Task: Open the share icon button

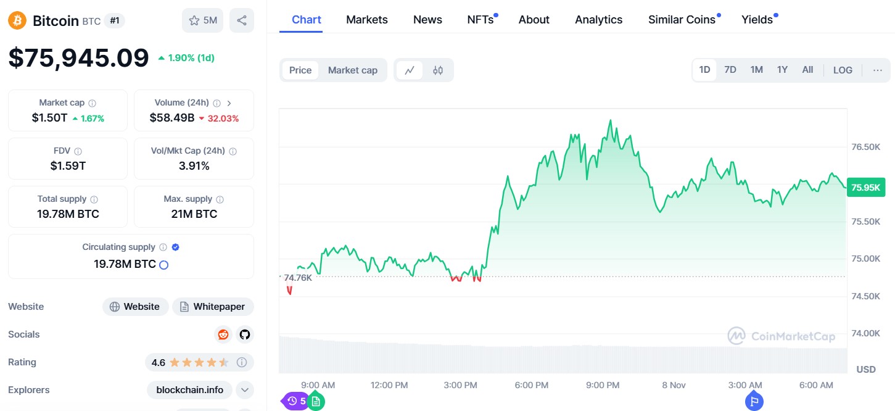Action: (x=242, y=20)
